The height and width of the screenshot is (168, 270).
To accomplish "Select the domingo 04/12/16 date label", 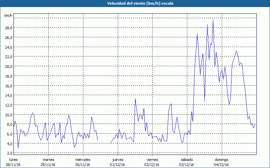I will pos(221,162).
